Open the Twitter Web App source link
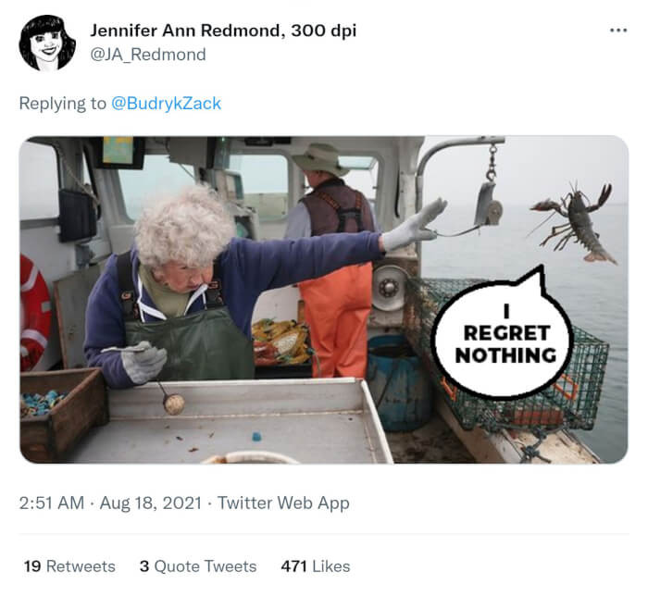Screen dimensions: 648x596 (283, 503)
